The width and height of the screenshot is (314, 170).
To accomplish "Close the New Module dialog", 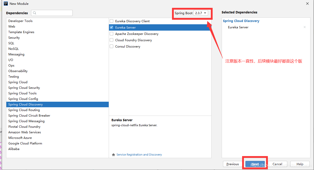I will coord(307,4).
